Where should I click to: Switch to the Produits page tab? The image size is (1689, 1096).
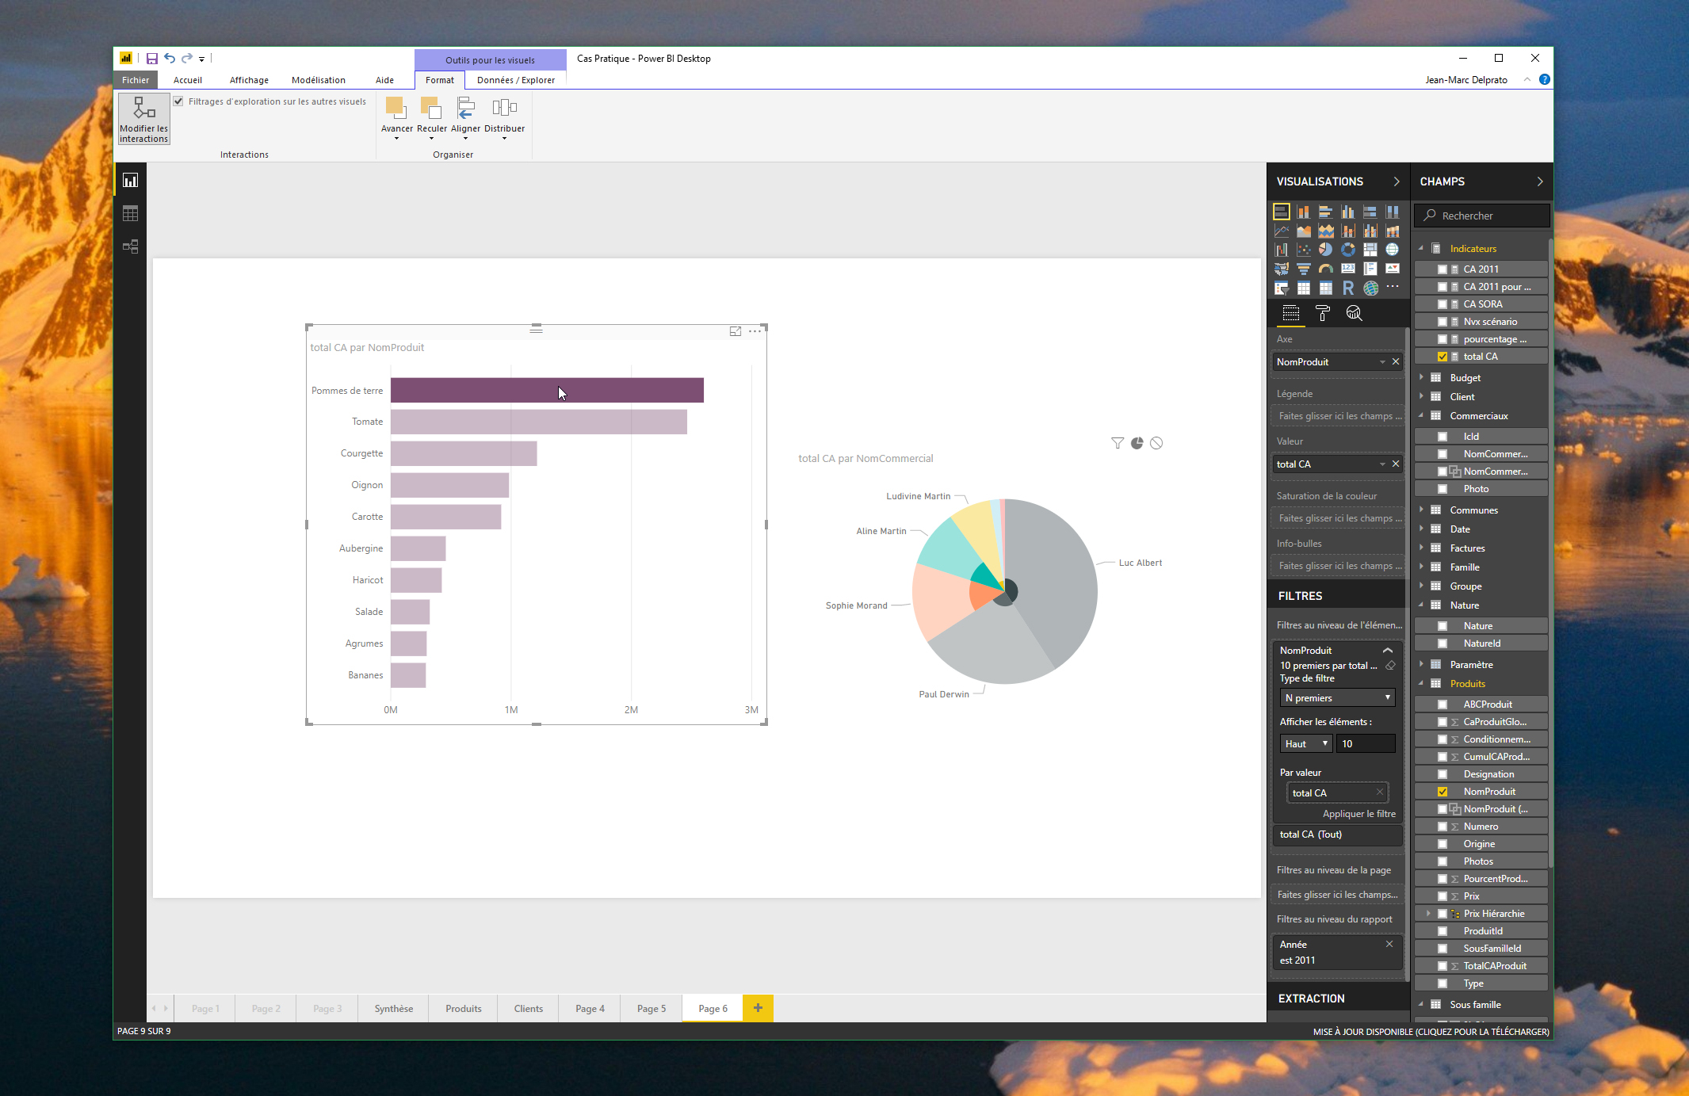tap(464, 1009)
